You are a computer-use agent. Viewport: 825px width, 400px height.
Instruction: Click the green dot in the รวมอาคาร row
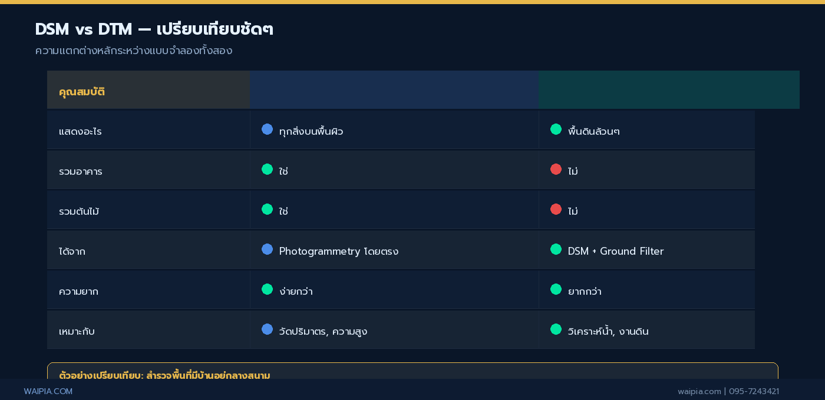267,169
